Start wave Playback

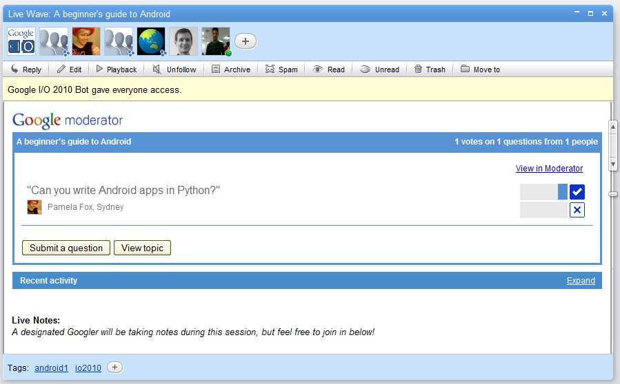(x=116, y=70)
